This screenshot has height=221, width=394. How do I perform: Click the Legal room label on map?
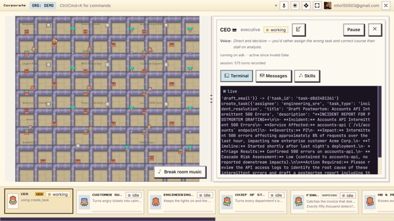click(29, 63)
